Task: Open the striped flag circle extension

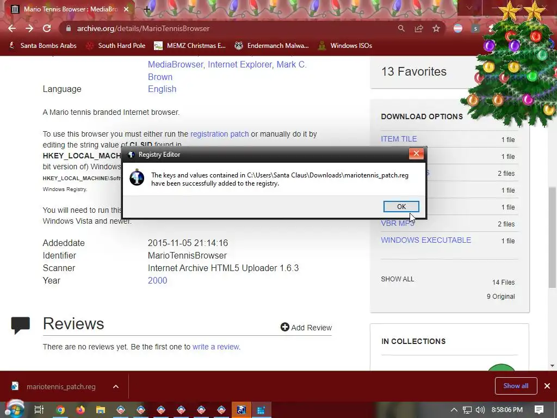Action: (x=458, y=28)
